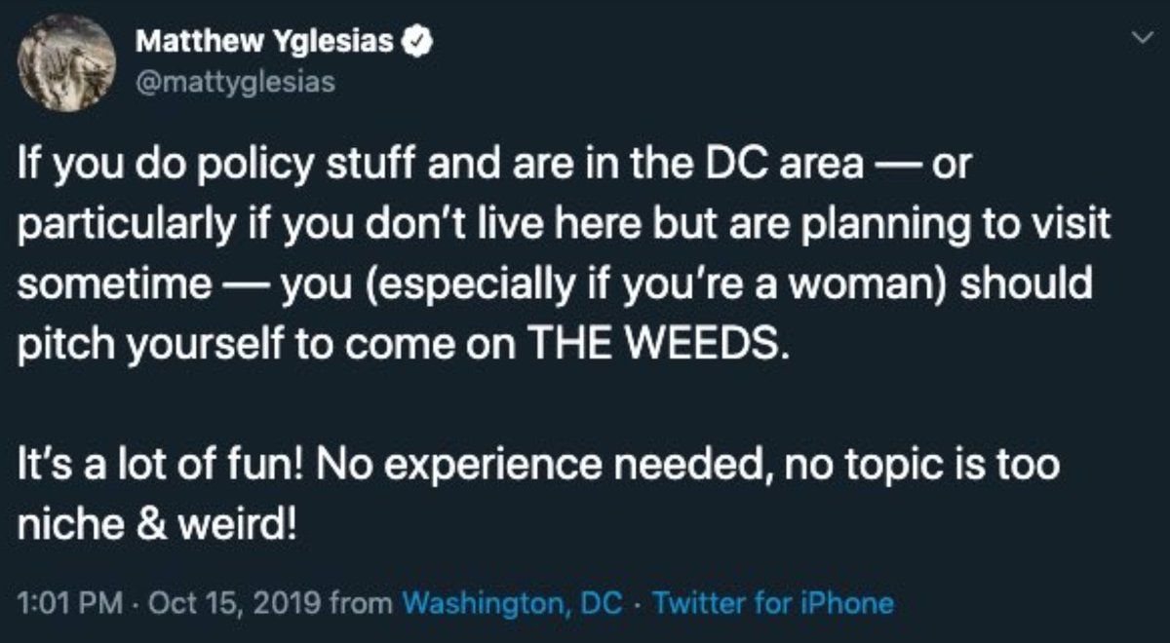
Task: Click the line starting "It's a lot of fun!"
Action: point(538,465)
